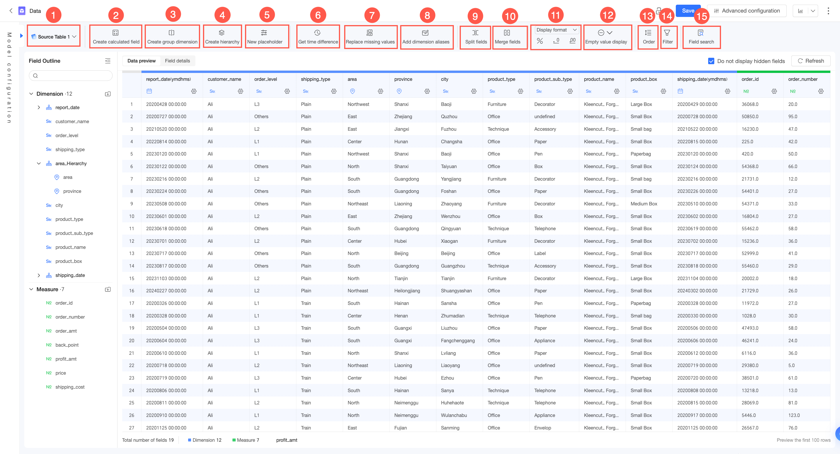Open settings gear for customer_name column
This screenshot has height=454, width=840.
240,91
